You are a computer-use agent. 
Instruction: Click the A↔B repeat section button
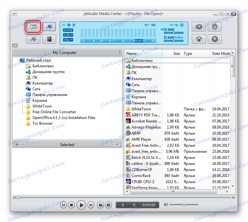[x=68, y=30]
